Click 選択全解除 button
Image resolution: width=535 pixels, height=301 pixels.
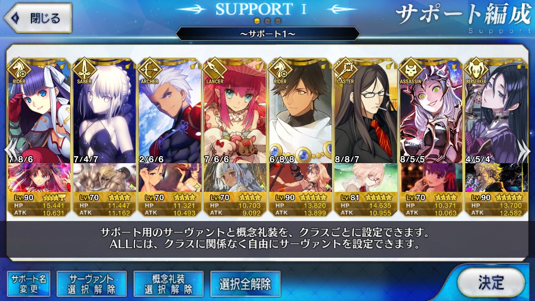click(245, 284)
